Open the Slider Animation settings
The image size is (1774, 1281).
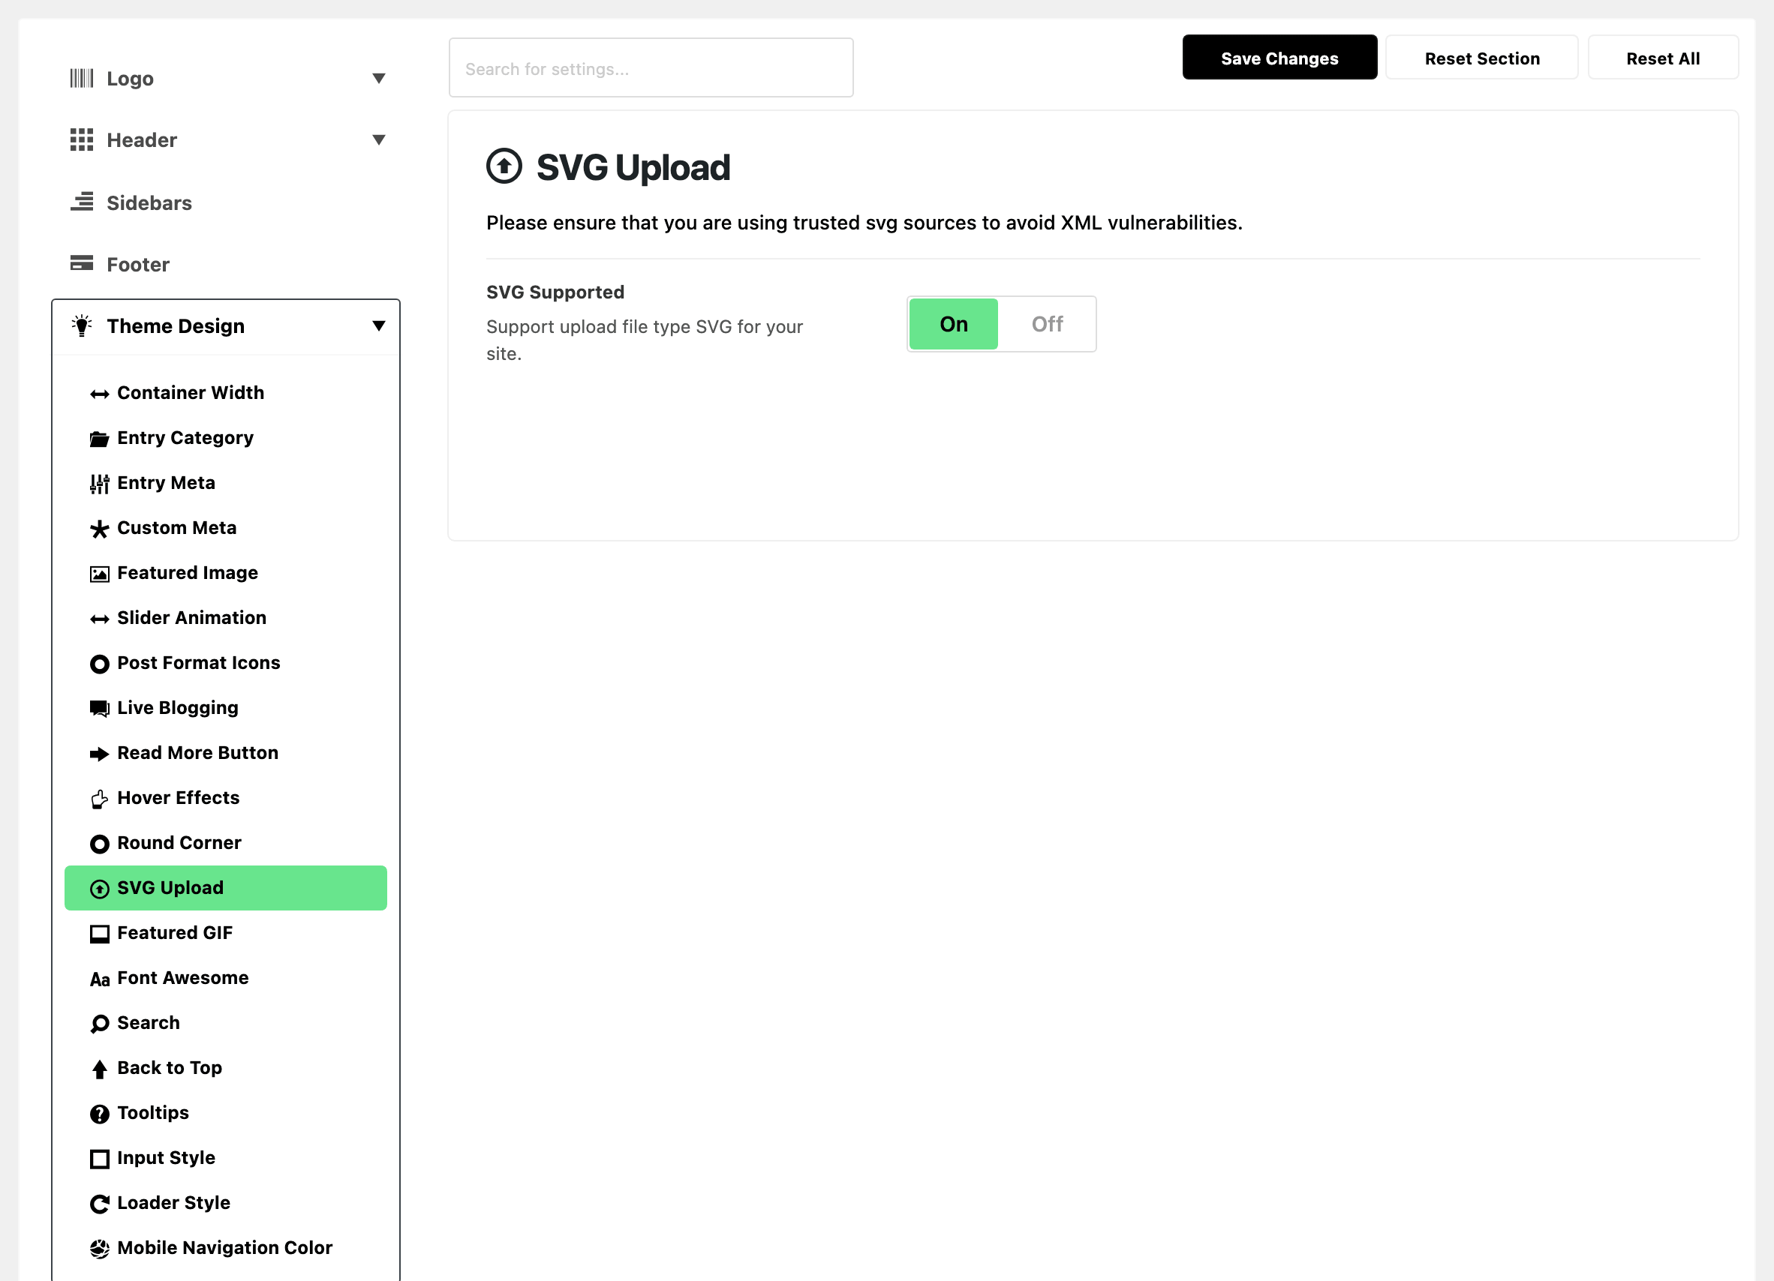tap(225, 618)
